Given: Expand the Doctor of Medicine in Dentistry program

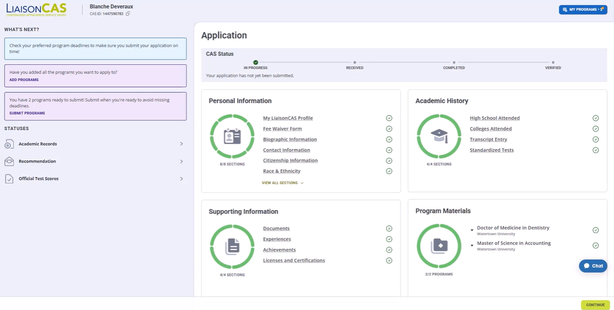Looking at the screenshot, I should click(472, 230).
